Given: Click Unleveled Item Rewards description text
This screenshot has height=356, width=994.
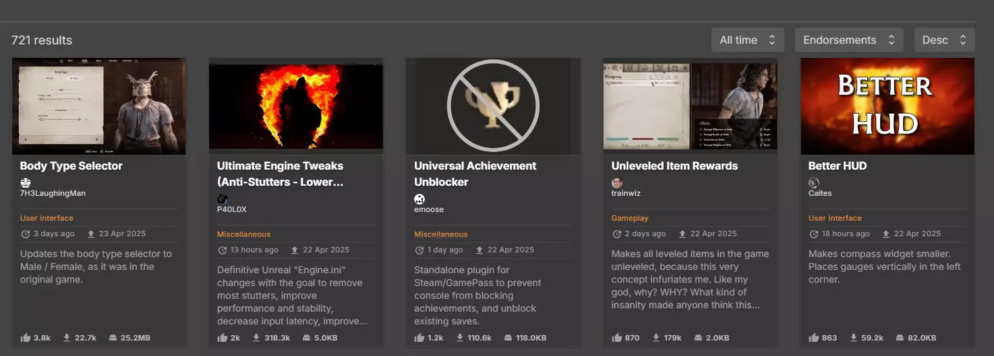Looking at the screenshot, I should [x=690, y=279].
